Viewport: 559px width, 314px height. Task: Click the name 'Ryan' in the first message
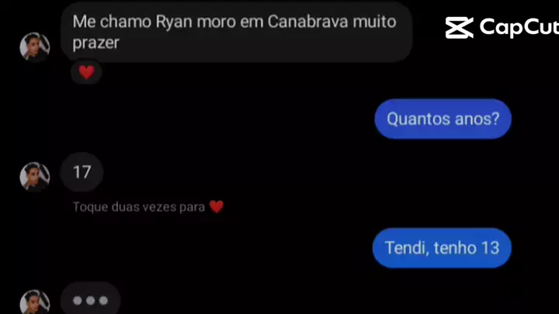[174, 22]
